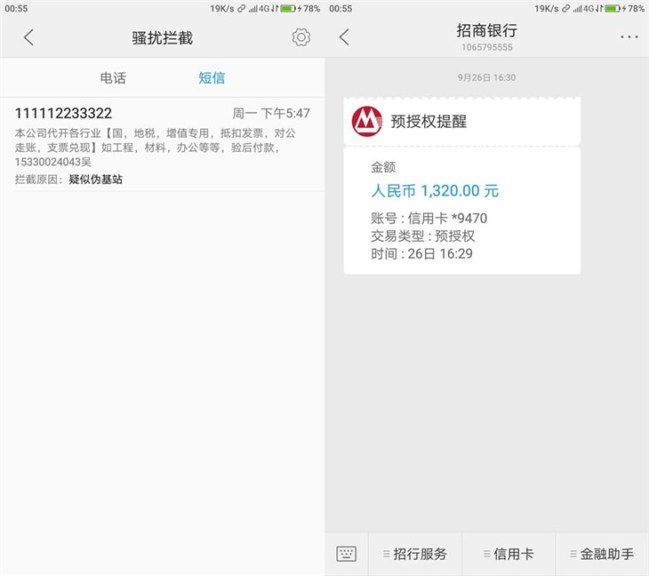Tap the 金额 label in the card
The width and height of the screenshot is (649, 576).
click(x=383, y=167)
